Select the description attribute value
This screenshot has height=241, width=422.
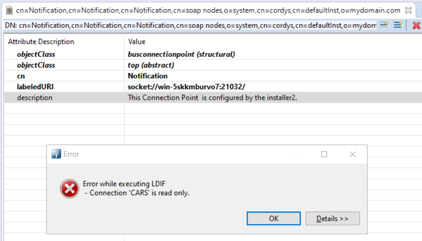tap(212, 97)
